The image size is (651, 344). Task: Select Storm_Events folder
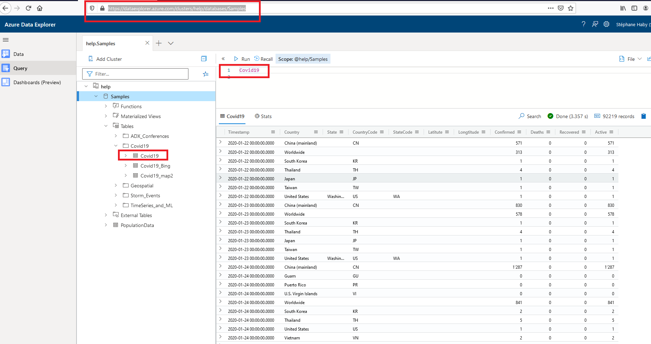[x=145, y=196]
